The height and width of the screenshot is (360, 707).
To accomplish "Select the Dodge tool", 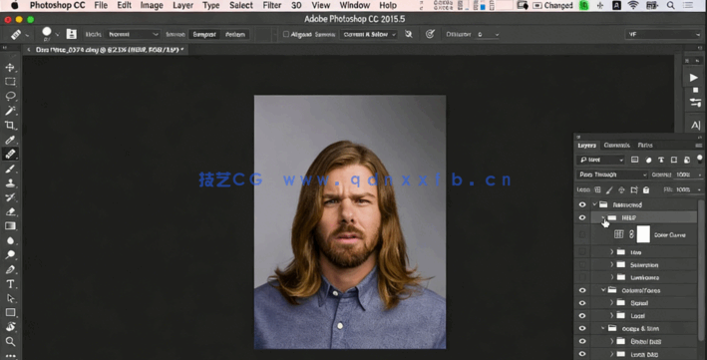I will tap(10, 255).
